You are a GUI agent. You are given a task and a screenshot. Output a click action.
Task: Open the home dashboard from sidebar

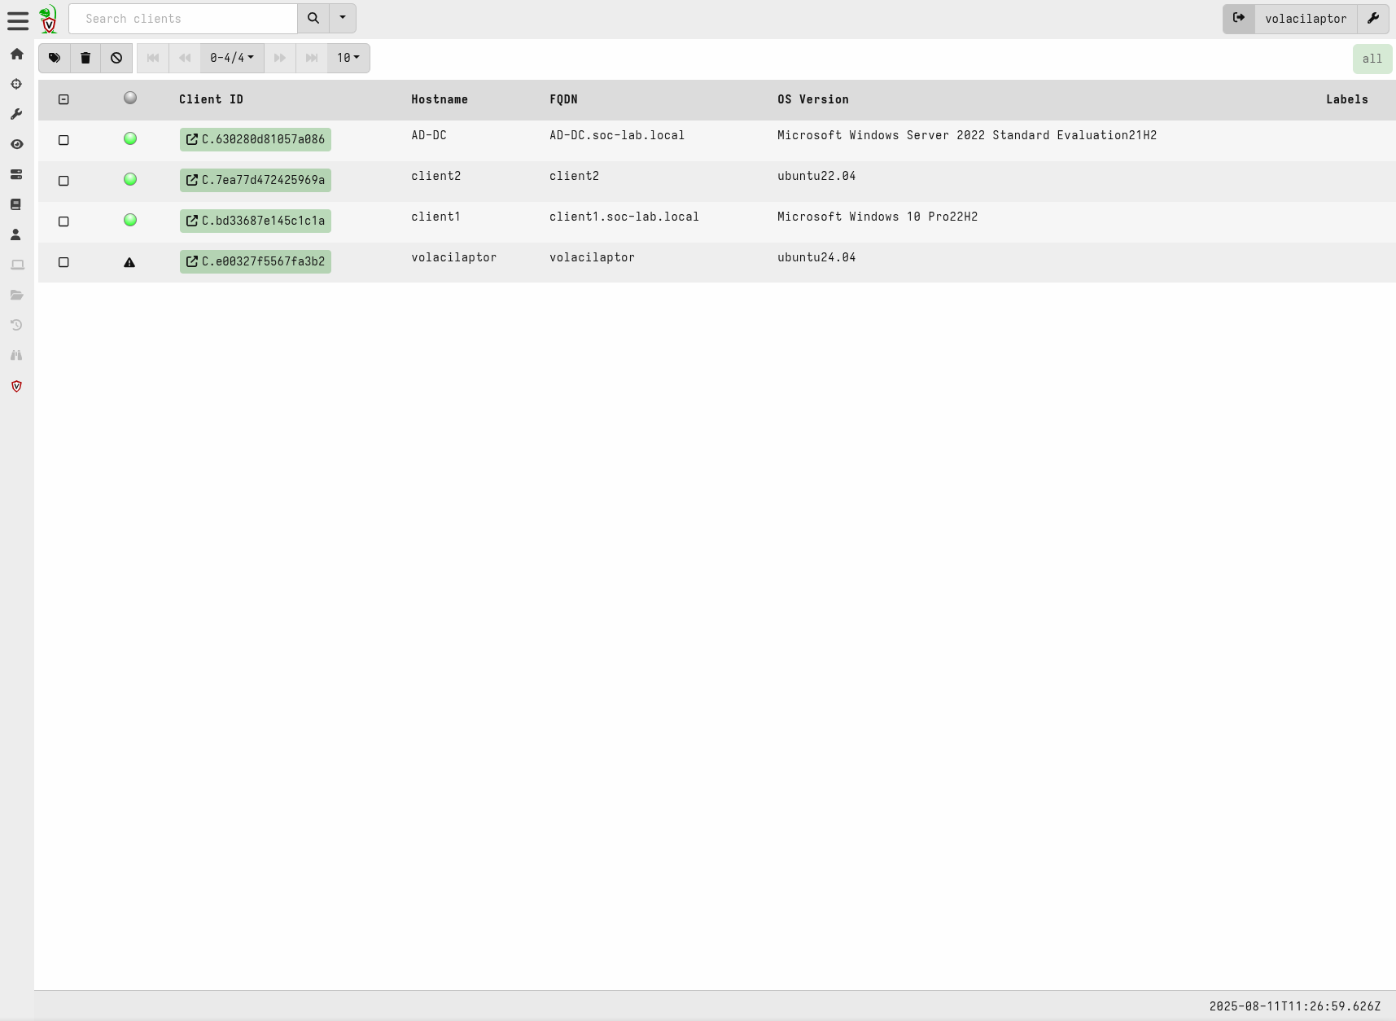pyautogui.click(x=16, y=54)
